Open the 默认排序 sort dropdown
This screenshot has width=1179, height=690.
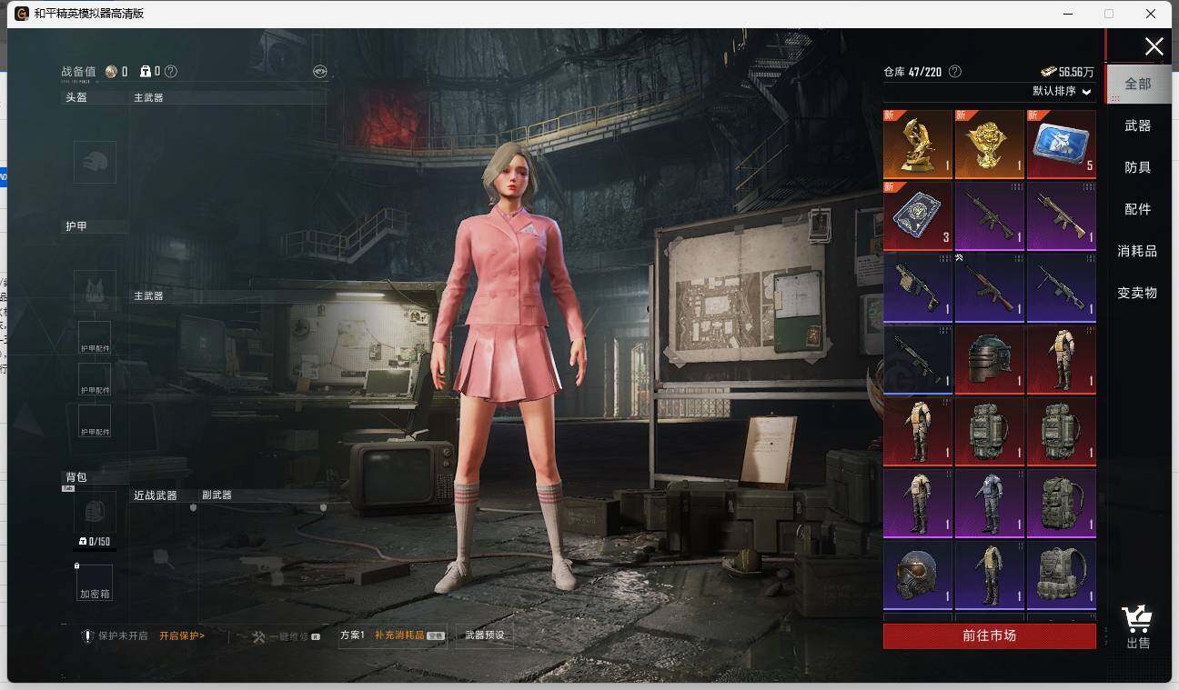point(1062,92)
